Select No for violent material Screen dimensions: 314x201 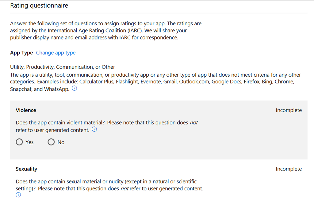[51, 142]
